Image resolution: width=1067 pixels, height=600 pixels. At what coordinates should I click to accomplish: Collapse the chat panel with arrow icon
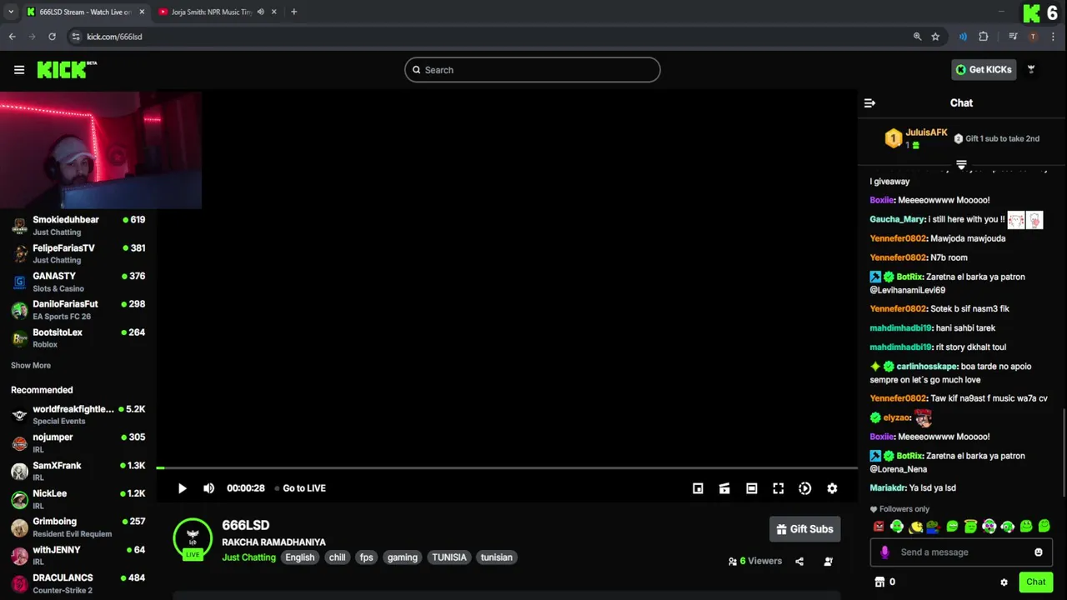coord(869,103)
